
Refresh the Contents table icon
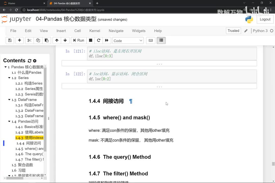[30, 61]
